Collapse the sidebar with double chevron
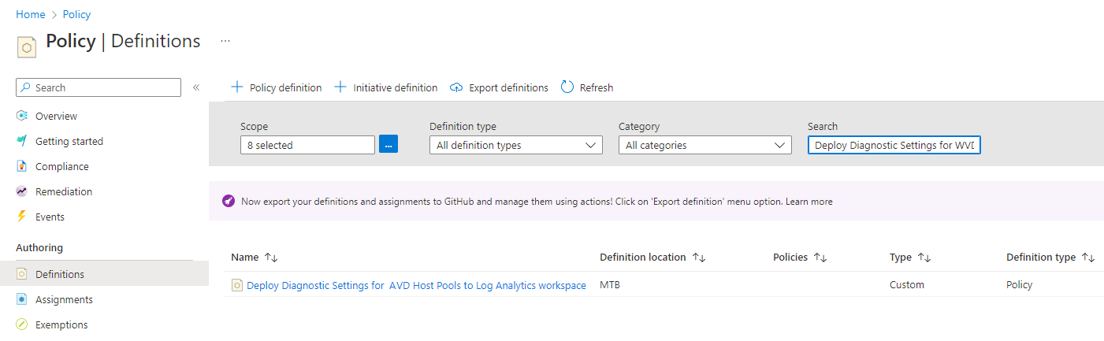The image size is (1104, 341). [x=196, y=87]
